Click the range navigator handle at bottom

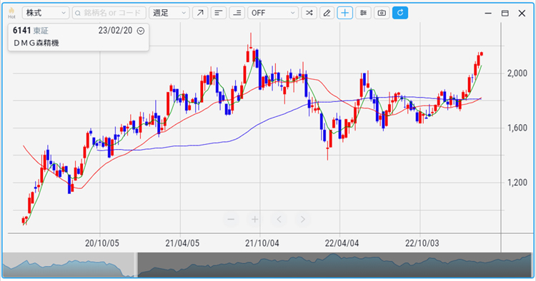pos(136,265)
